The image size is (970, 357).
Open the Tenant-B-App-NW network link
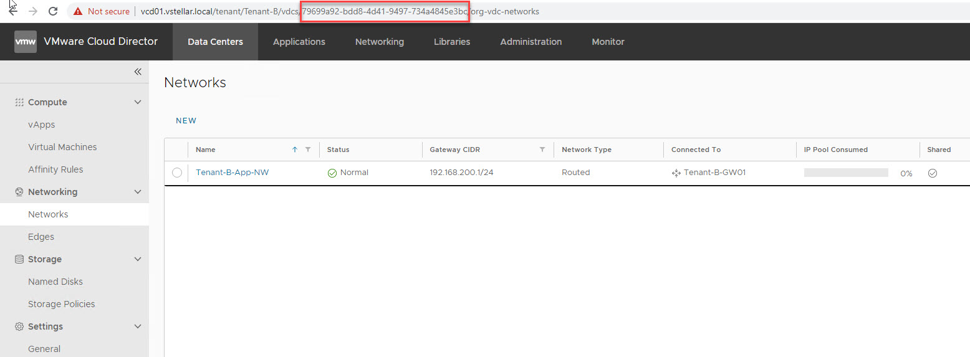point(232,173)
